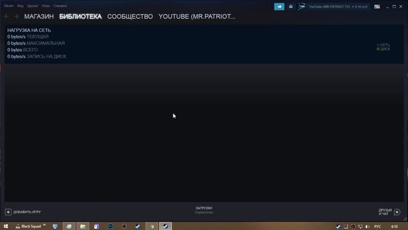Switch to Big Picture mode icon
This screenshot has width=408, height=230.
tap(377, 6)
